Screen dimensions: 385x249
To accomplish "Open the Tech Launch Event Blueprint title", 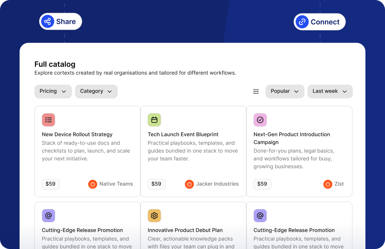I will point(183,134).
